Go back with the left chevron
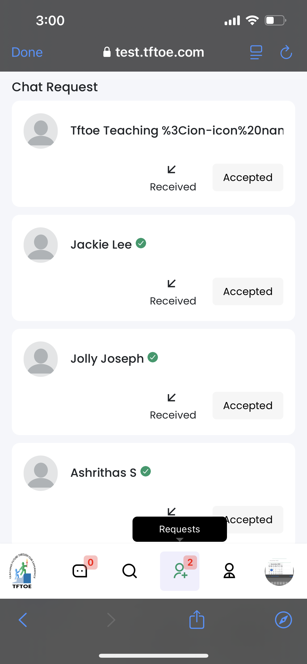 (23, 620)
